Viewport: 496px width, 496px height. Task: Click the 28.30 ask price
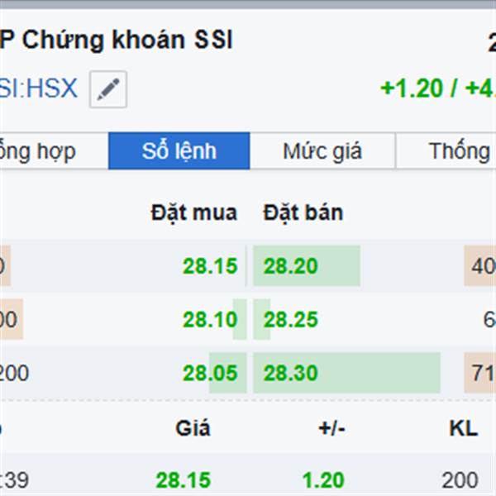point(290,374)
